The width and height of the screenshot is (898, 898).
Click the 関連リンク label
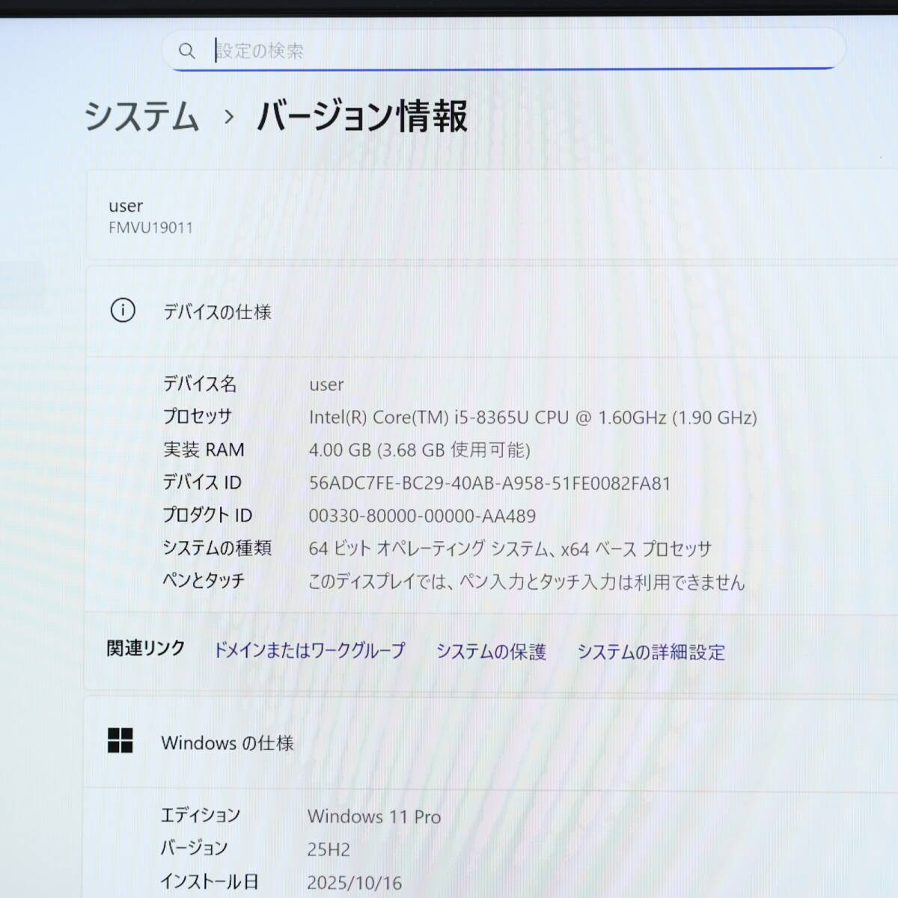(x=145, y=648)
